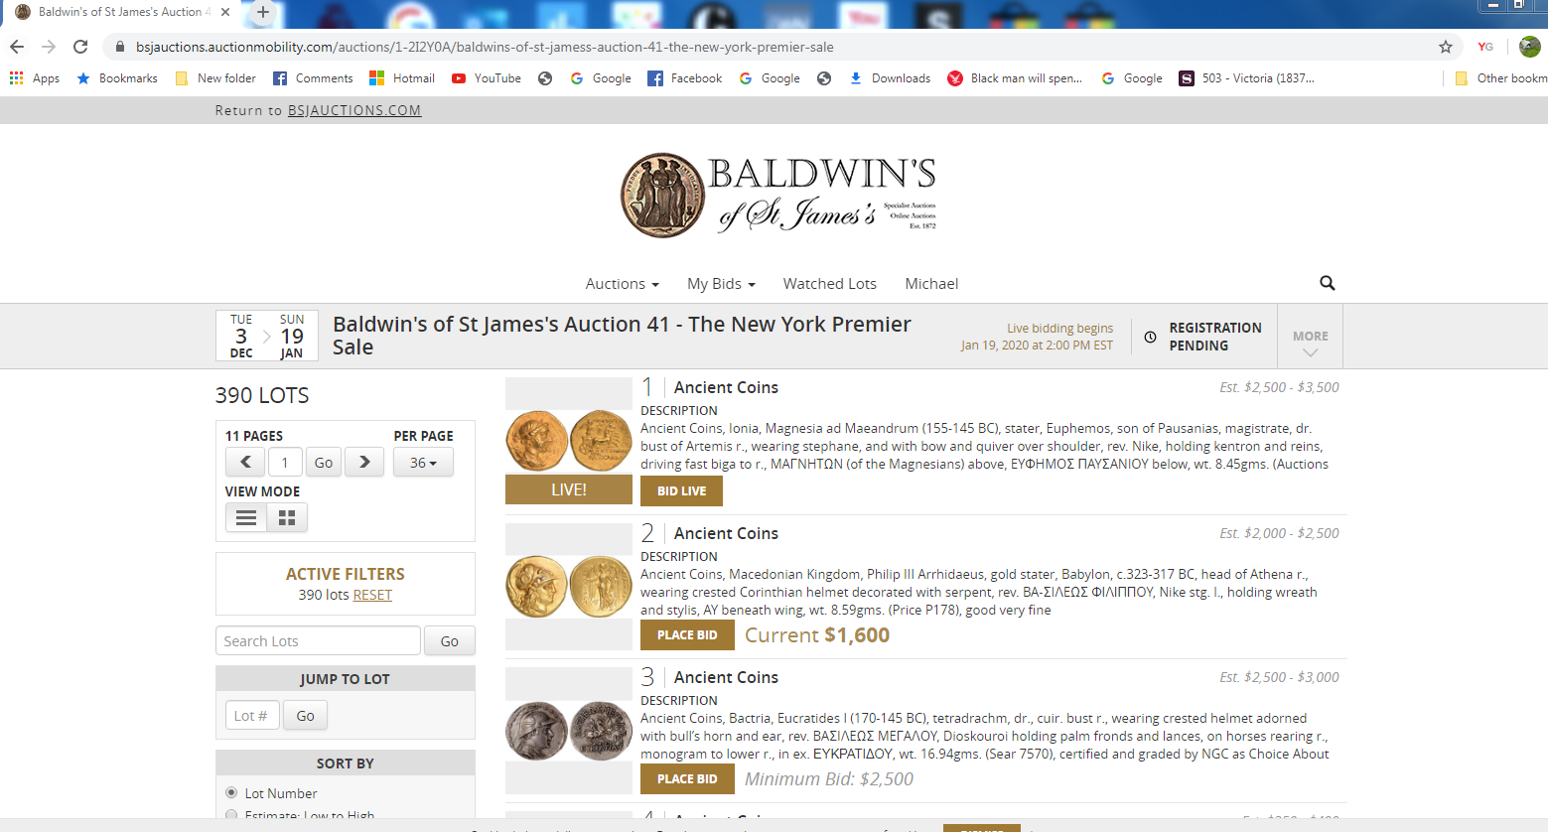
Task: Click the Baldwin's of St James's logo
Action: tap(778, 196)
